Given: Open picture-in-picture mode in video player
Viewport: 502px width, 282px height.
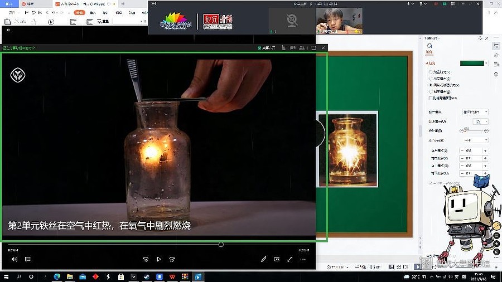Looking at the screenshot, I should (x=277, y=259).
